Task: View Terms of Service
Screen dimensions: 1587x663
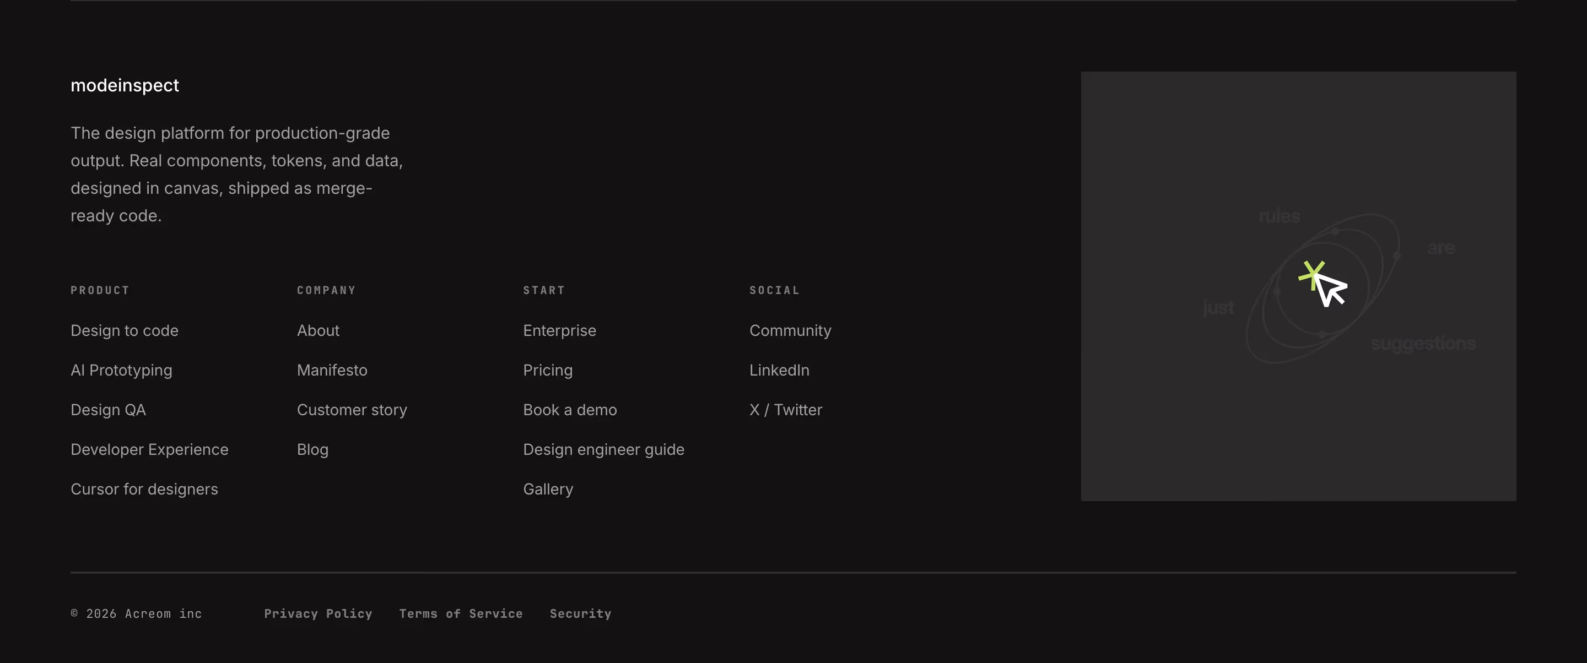Action: coord(461,614)
